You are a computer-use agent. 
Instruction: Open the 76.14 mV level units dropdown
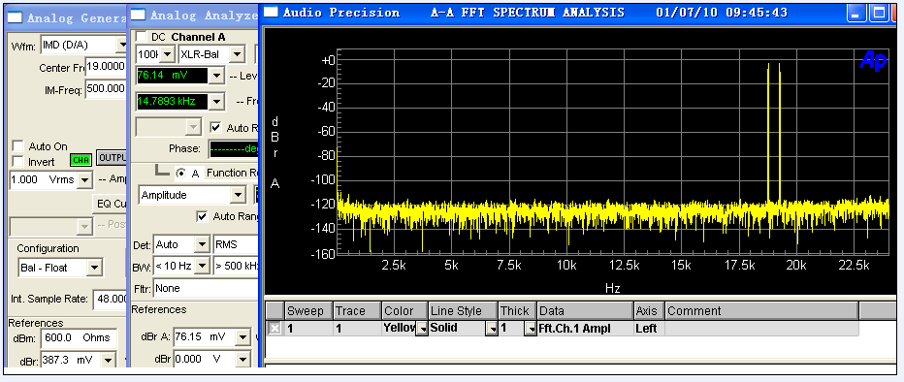[216, 76]
